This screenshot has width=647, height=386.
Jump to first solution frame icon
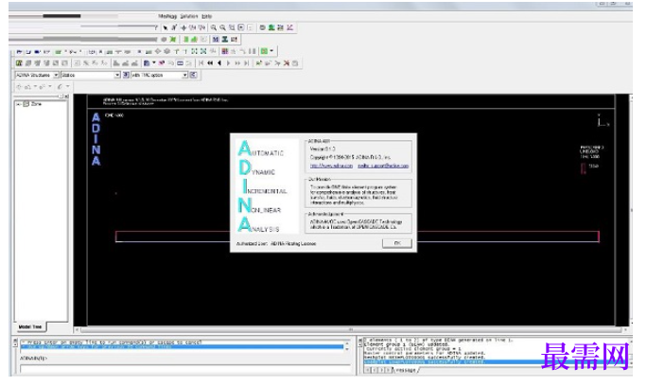pos(201,63)
